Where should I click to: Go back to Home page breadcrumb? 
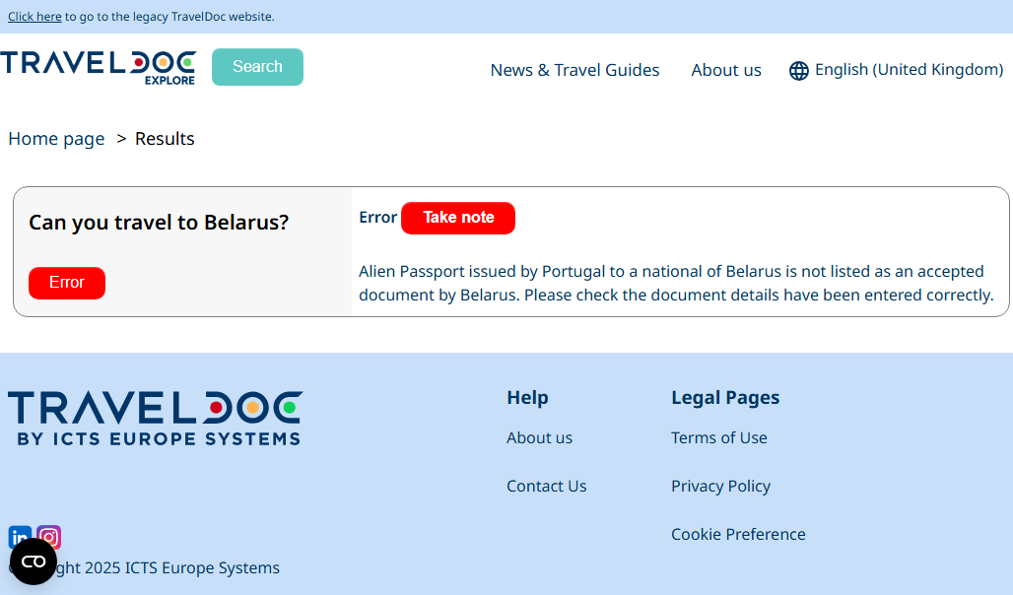pyautogui.click(x=56, y=138)
